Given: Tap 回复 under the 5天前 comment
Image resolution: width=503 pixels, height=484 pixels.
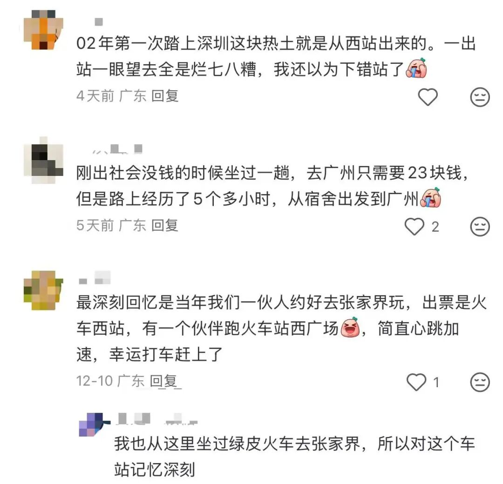Looking at the screenshot, I should [164, 225].
